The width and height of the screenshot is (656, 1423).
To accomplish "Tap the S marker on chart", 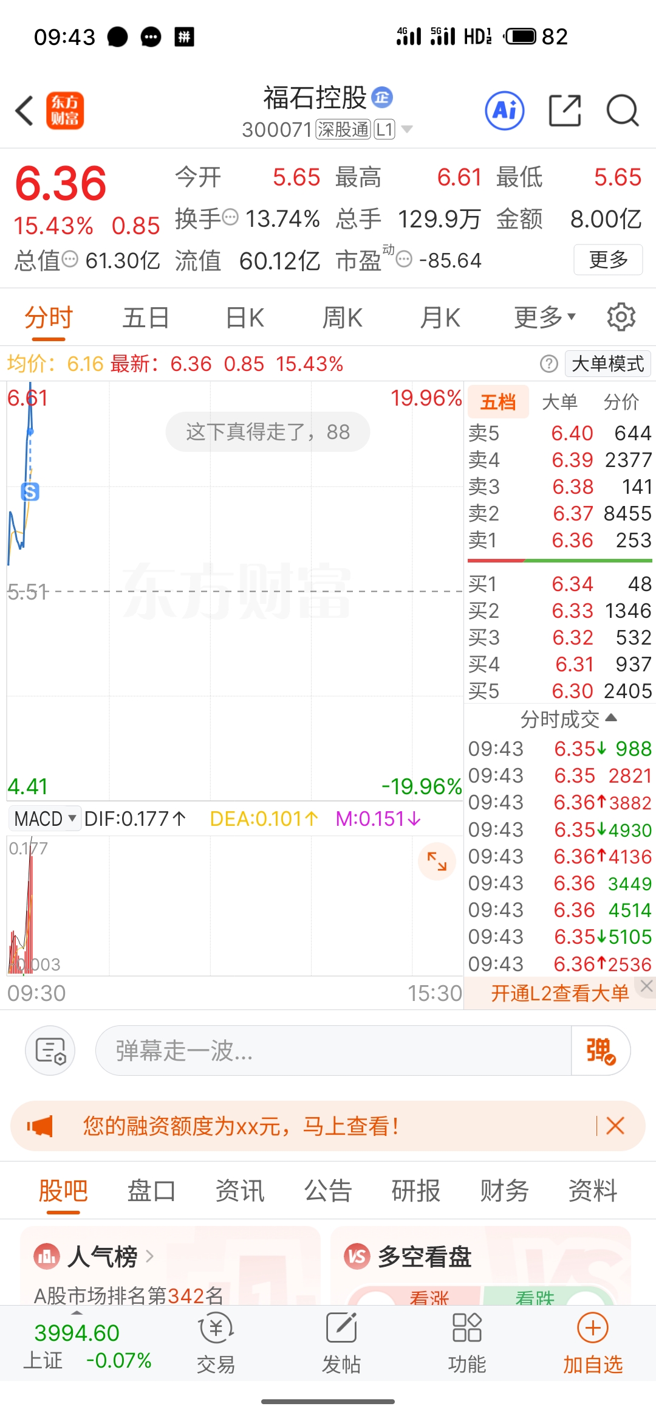I will (30, 491).
